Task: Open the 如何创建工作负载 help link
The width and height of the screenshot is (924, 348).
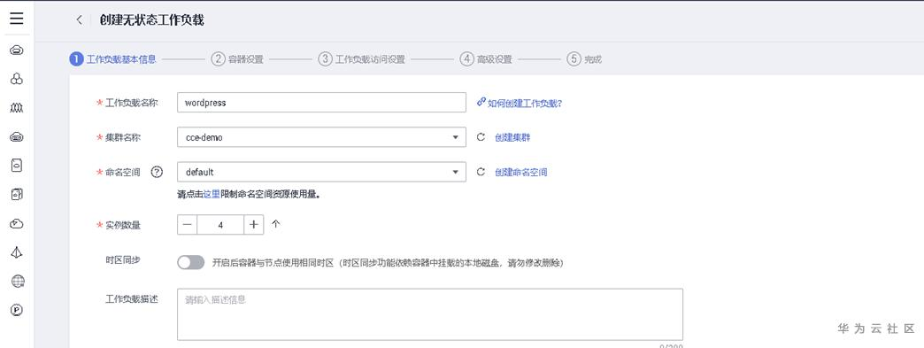Action: point(525,103)
